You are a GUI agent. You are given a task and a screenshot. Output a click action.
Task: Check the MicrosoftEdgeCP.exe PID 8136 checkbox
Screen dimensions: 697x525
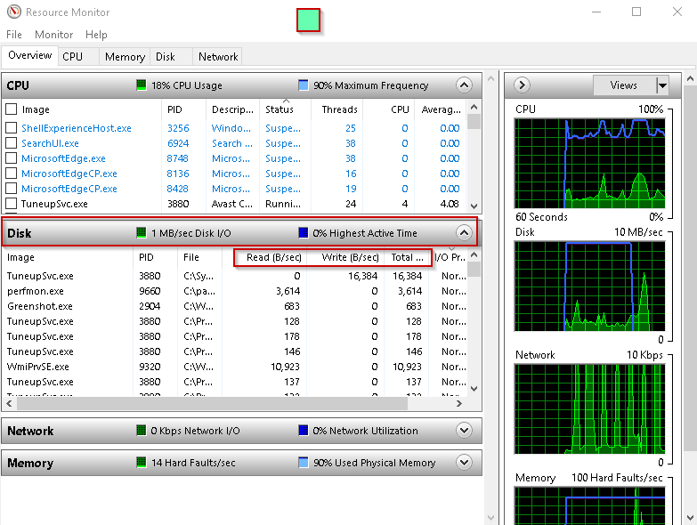coord(11,174)
